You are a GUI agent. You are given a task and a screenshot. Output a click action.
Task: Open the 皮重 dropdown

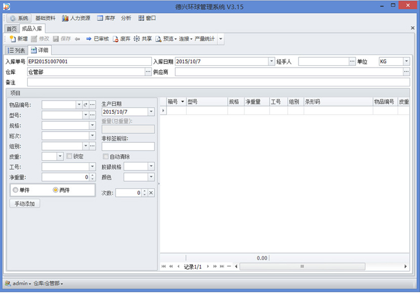click(60, 157)
